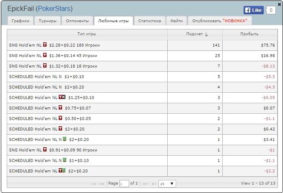Sort by the Тип игры column header

[87, 34]
